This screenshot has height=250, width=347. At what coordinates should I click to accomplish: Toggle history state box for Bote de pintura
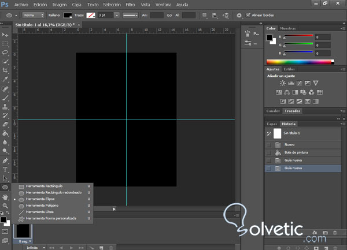coord(268,152)
